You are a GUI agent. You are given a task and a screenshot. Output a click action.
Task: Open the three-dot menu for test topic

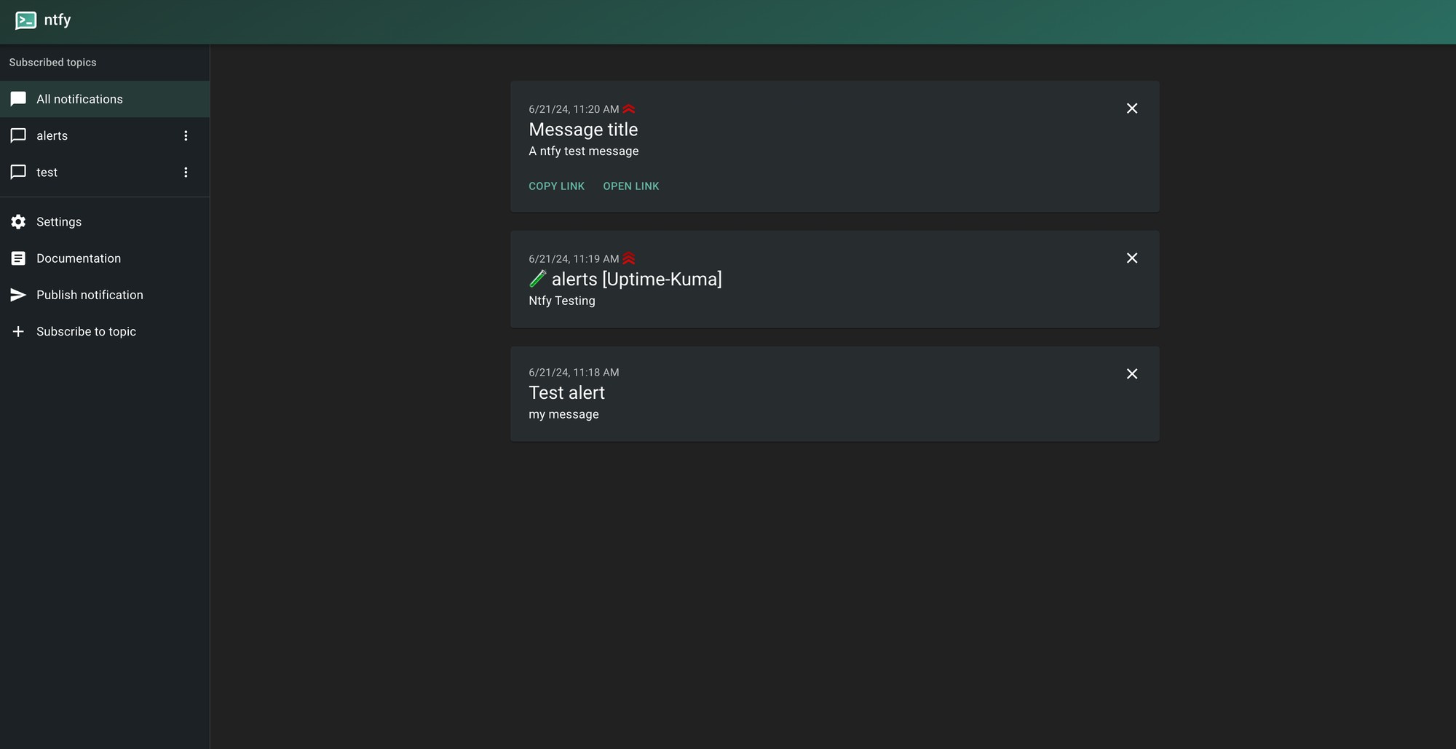pyautogui.click(x=186, y=172)
